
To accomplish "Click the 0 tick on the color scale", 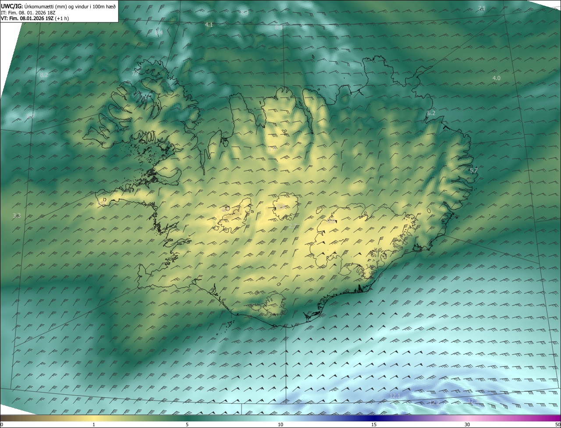I will pos(2,424).
